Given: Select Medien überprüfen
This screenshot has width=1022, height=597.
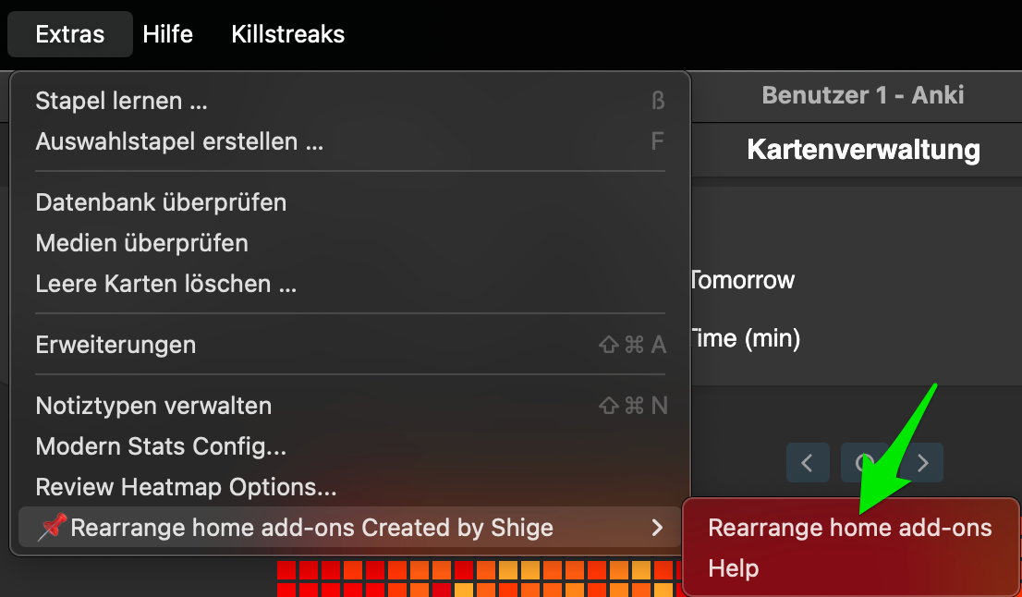Looking at the screenshot, I should pyautogui.click(x=141, y=243).
